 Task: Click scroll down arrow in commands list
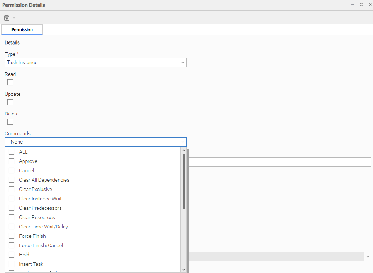tap(184, 269)
